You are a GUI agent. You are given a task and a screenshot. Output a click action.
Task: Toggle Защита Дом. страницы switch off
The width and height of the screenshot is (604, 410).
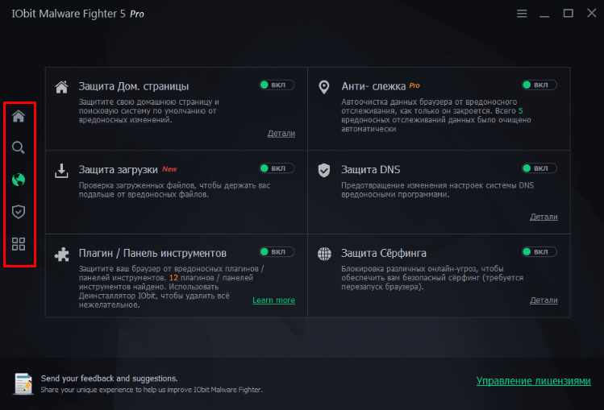(x=277, y=85)
